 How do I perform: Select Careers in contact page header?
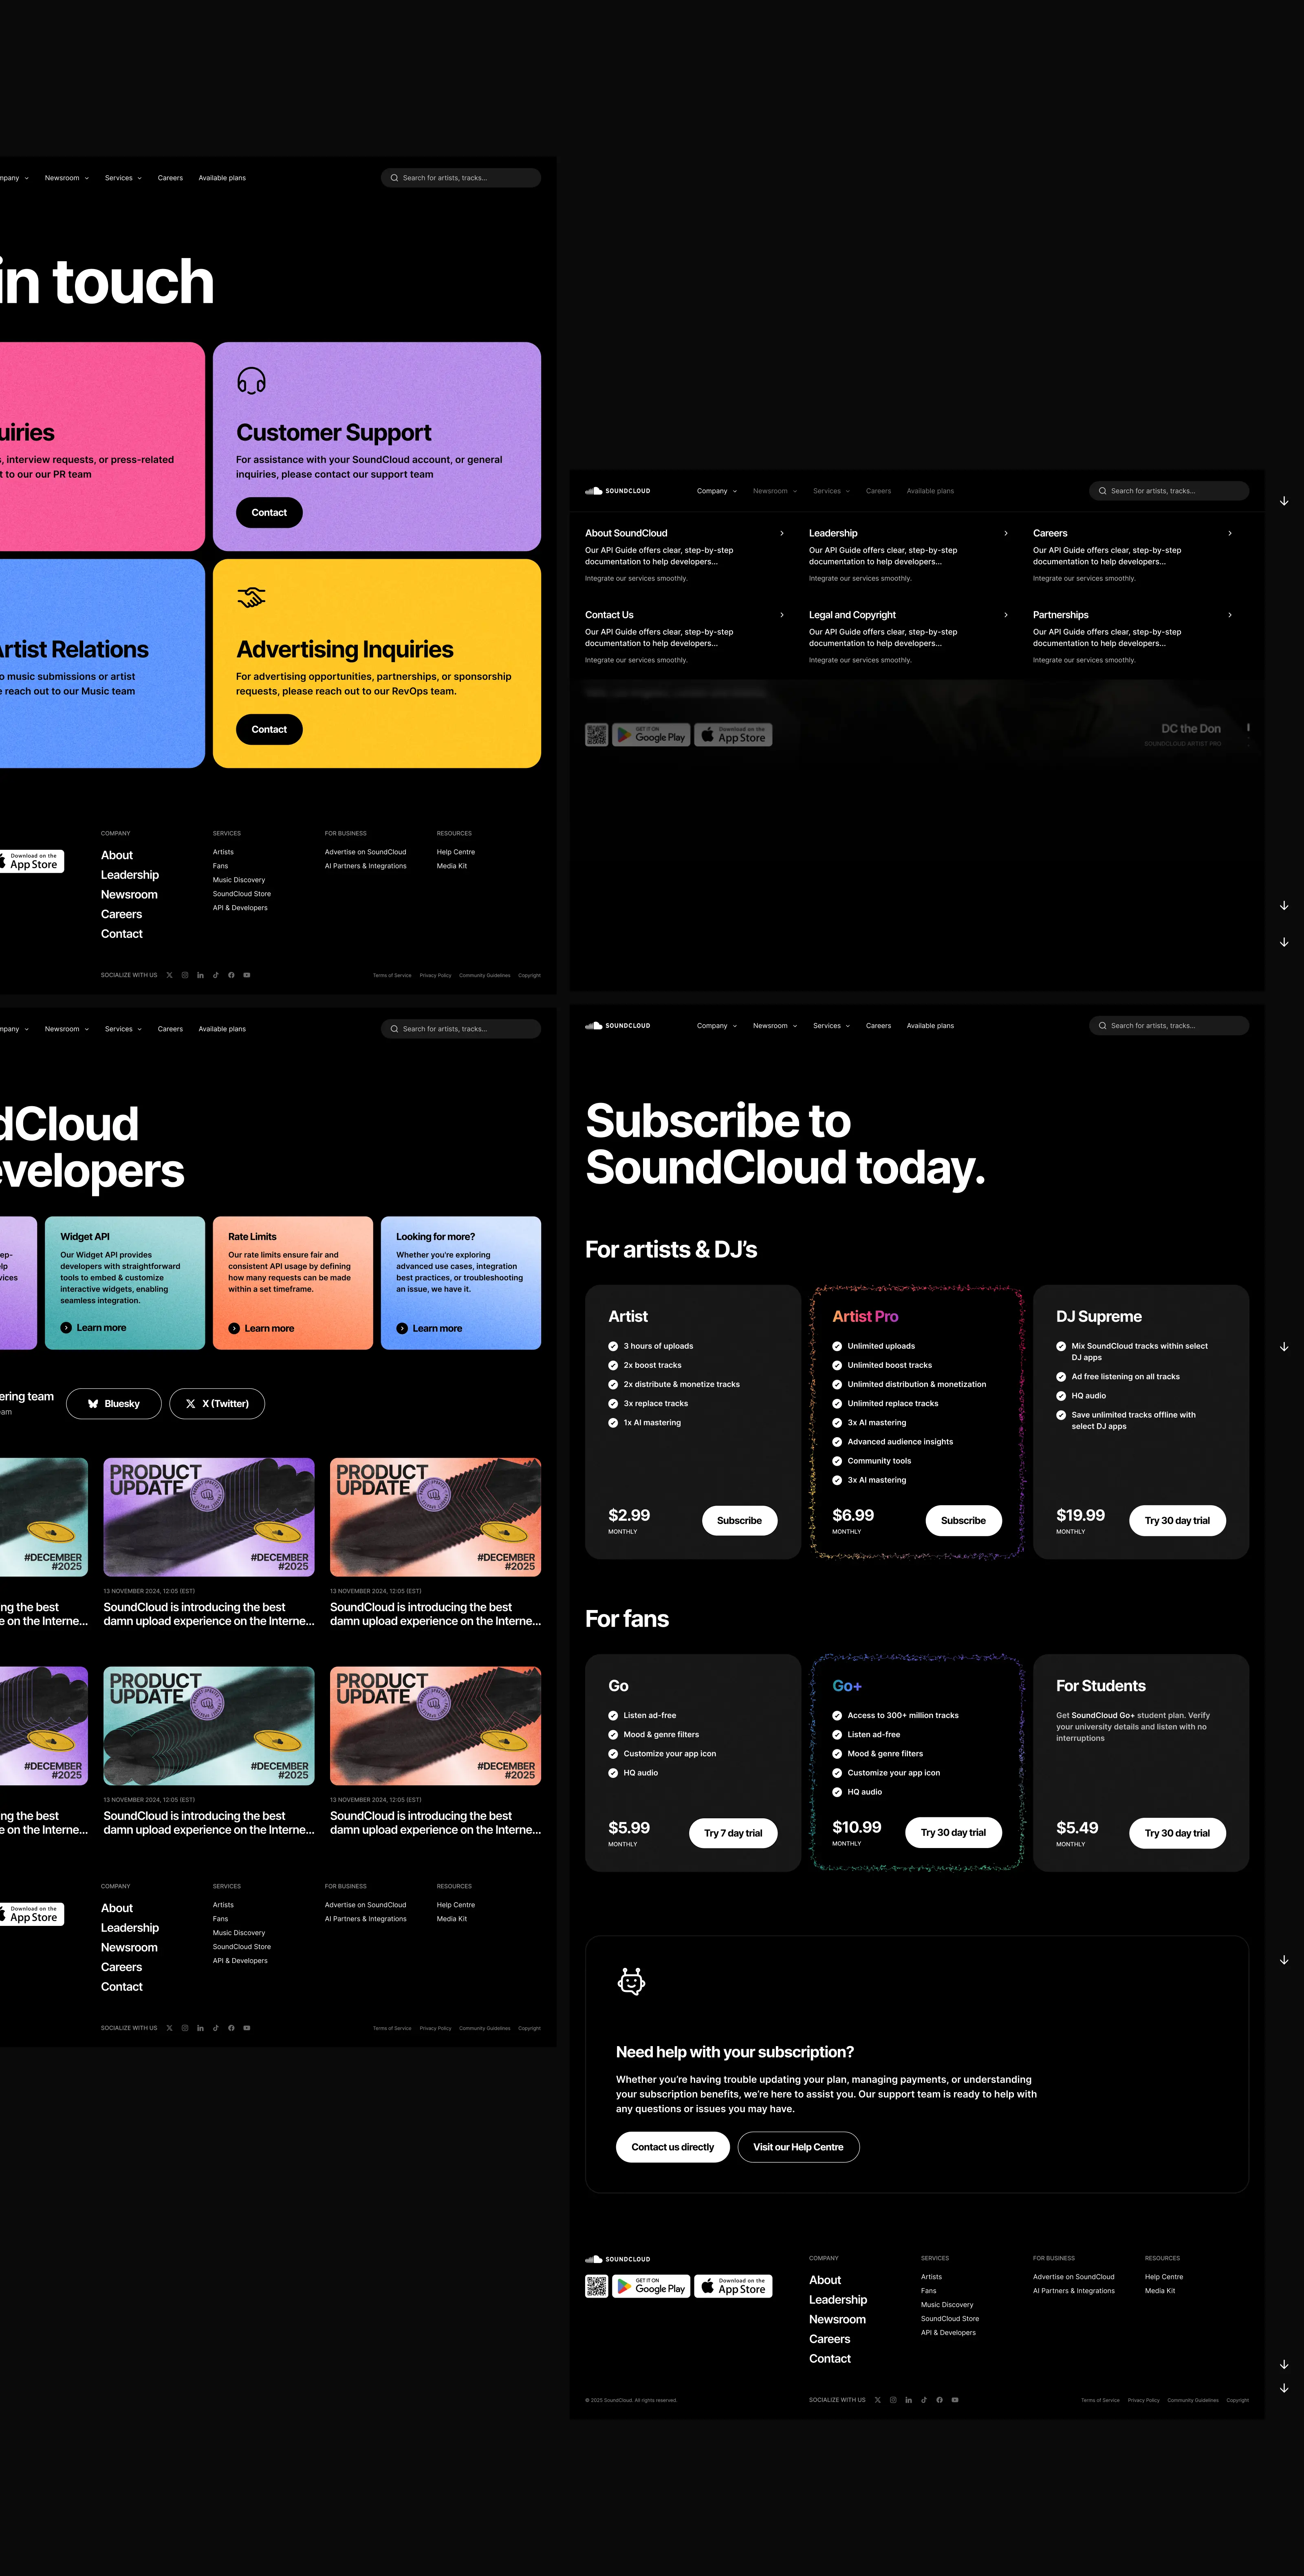(x=170, y=178)
